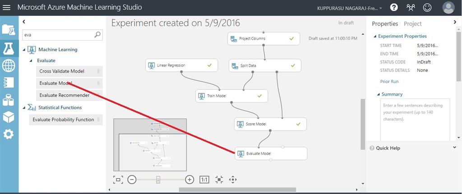Zoom out with the minus icon
Viewport: 462px width, 194px height.
coord(132,179)
